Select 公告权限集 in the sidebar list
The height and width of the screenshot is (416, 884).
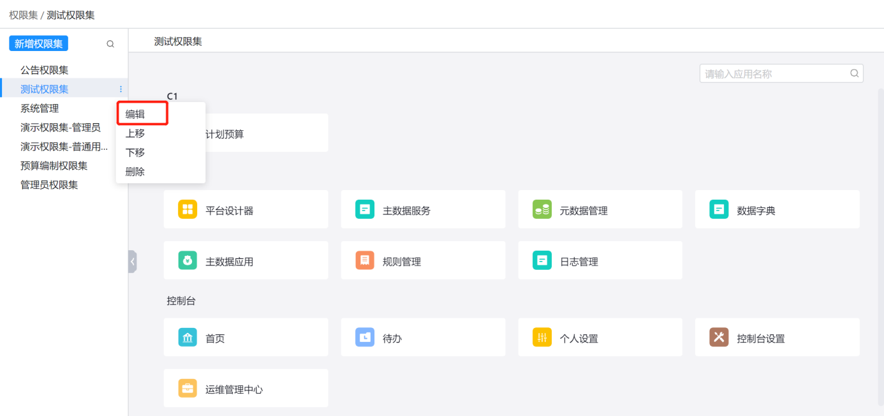pos(45,70)
